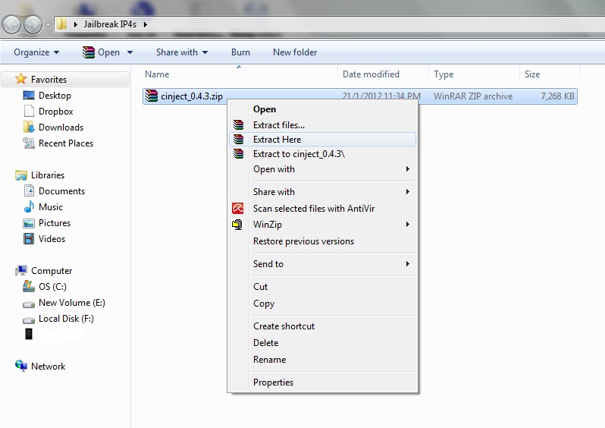Select Rename in context menu

pyautogui.click(x=322, y=359)
